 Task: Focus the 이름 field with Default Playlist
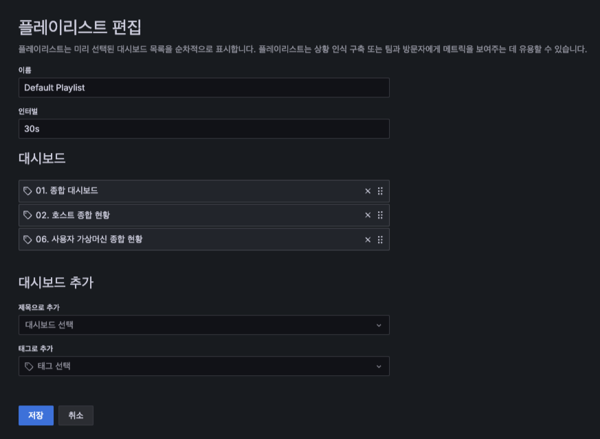pyautogui.click(x=203, y=88)
